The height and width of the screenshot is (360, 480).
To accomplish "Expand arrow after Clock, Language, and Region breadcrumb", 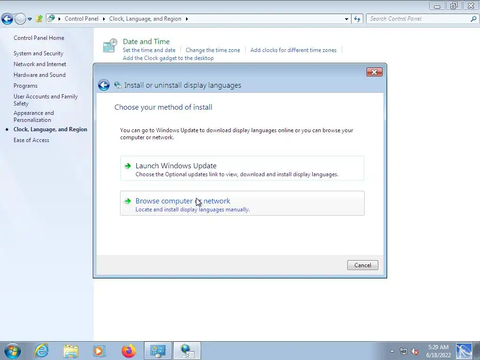I will click(x=187, y=19).
